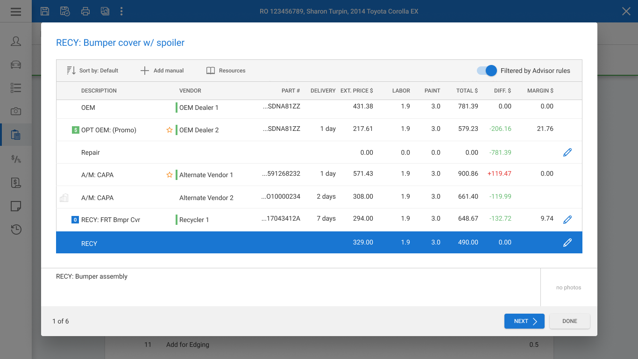Click star next to Alternate Vendor 1
The image size is (638, 359).
[170, 175]
